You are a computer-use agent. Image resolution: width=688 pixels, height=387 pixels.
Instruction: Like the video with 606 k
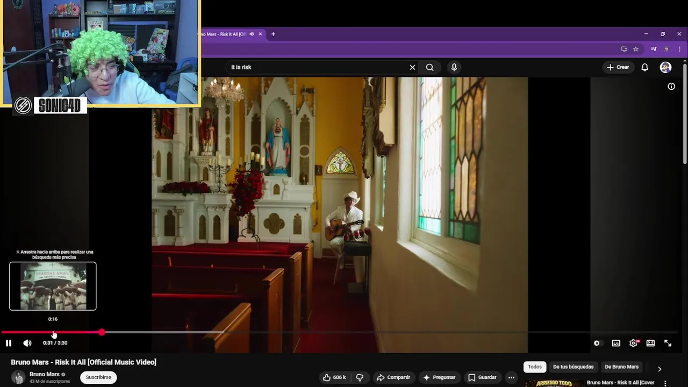334,377
